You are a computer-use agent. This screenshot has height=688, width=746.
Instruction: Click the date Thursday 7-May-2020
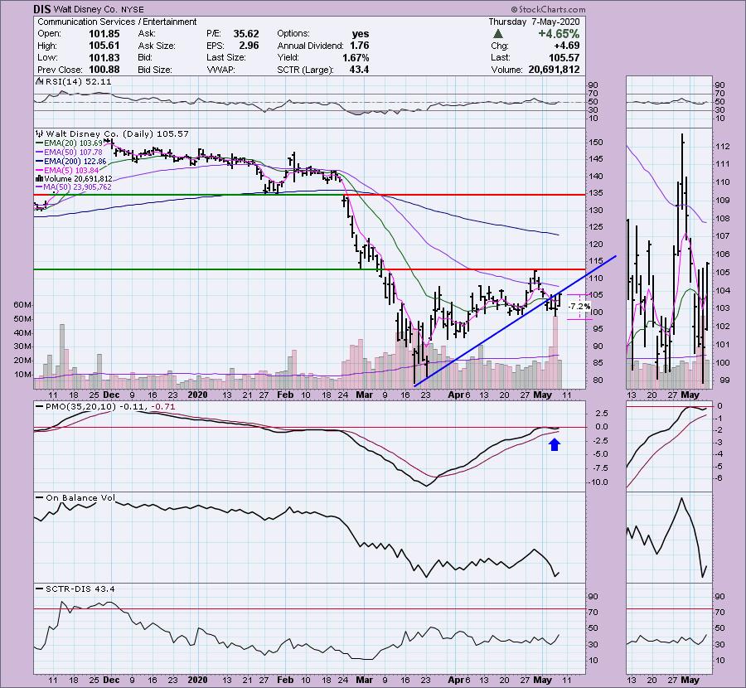[534, 22]
